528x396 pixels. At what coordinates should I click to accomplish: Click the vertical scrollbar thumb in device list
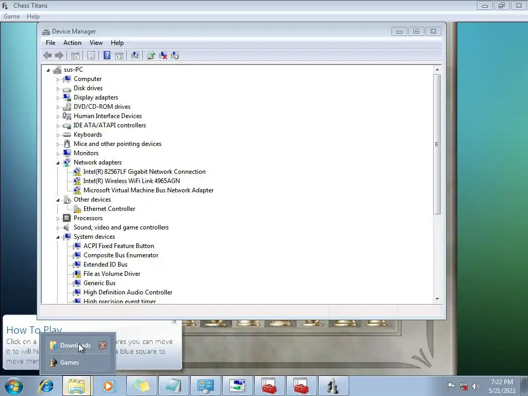coord(437,144)
